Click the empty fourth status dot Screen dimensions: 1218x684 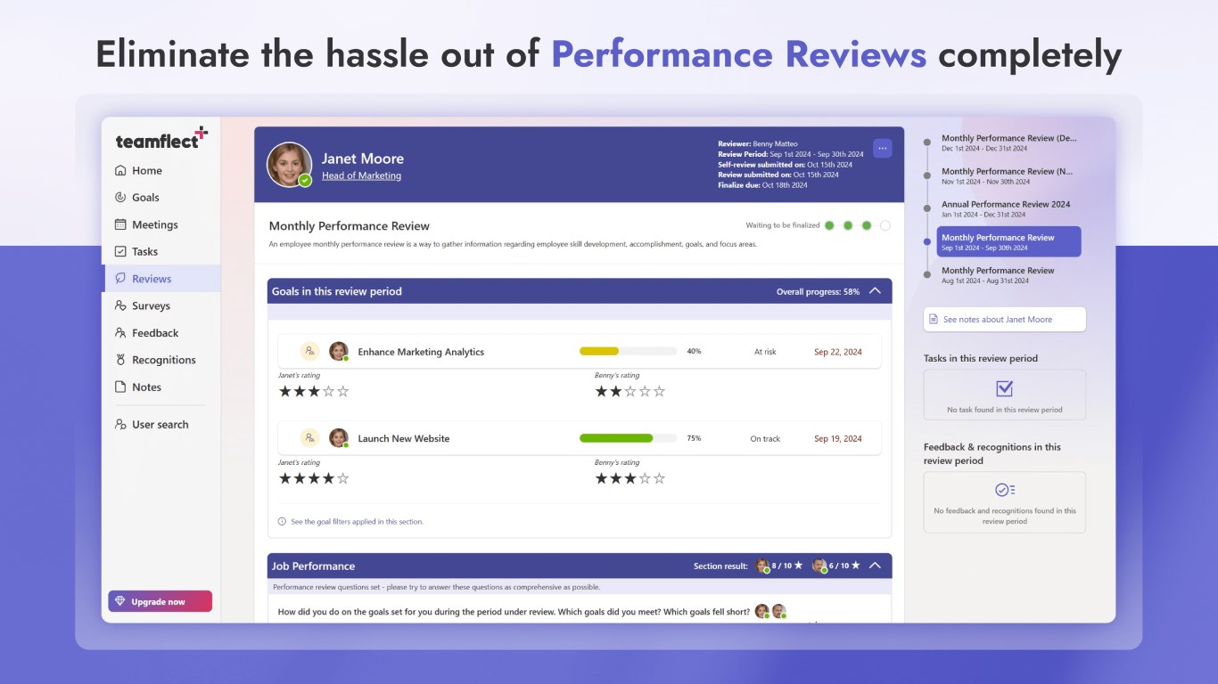point(885,225)
